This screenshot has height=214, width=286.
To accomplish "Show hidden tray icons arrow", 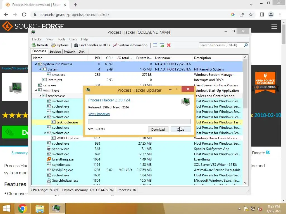I will tap(239, 209).
